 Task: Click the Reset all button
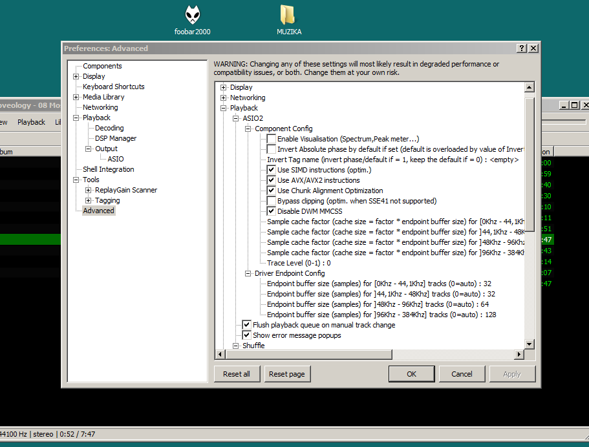tap(237, 374)
